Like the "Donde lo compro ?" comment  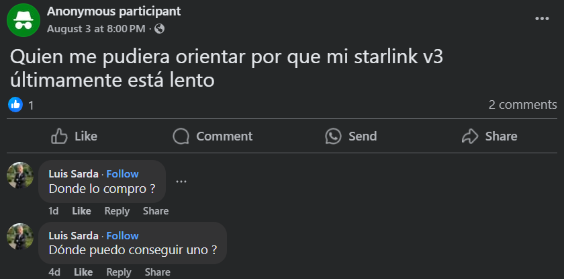point(81,211)
